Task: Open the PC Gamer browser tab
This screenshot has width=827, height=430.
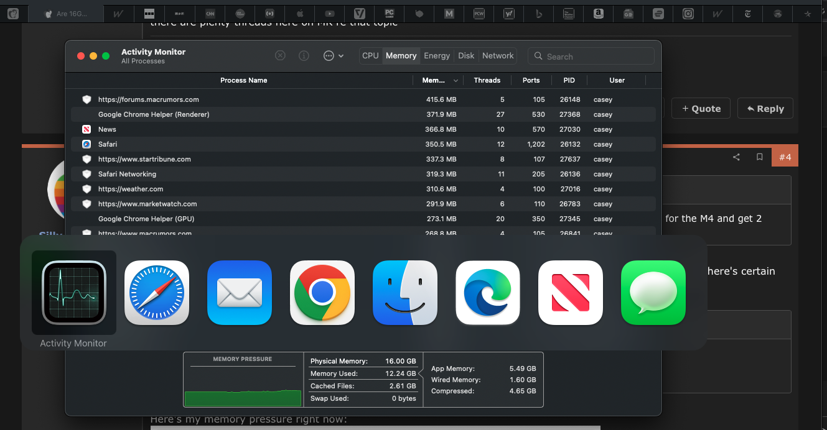Action: pos(389,13)
